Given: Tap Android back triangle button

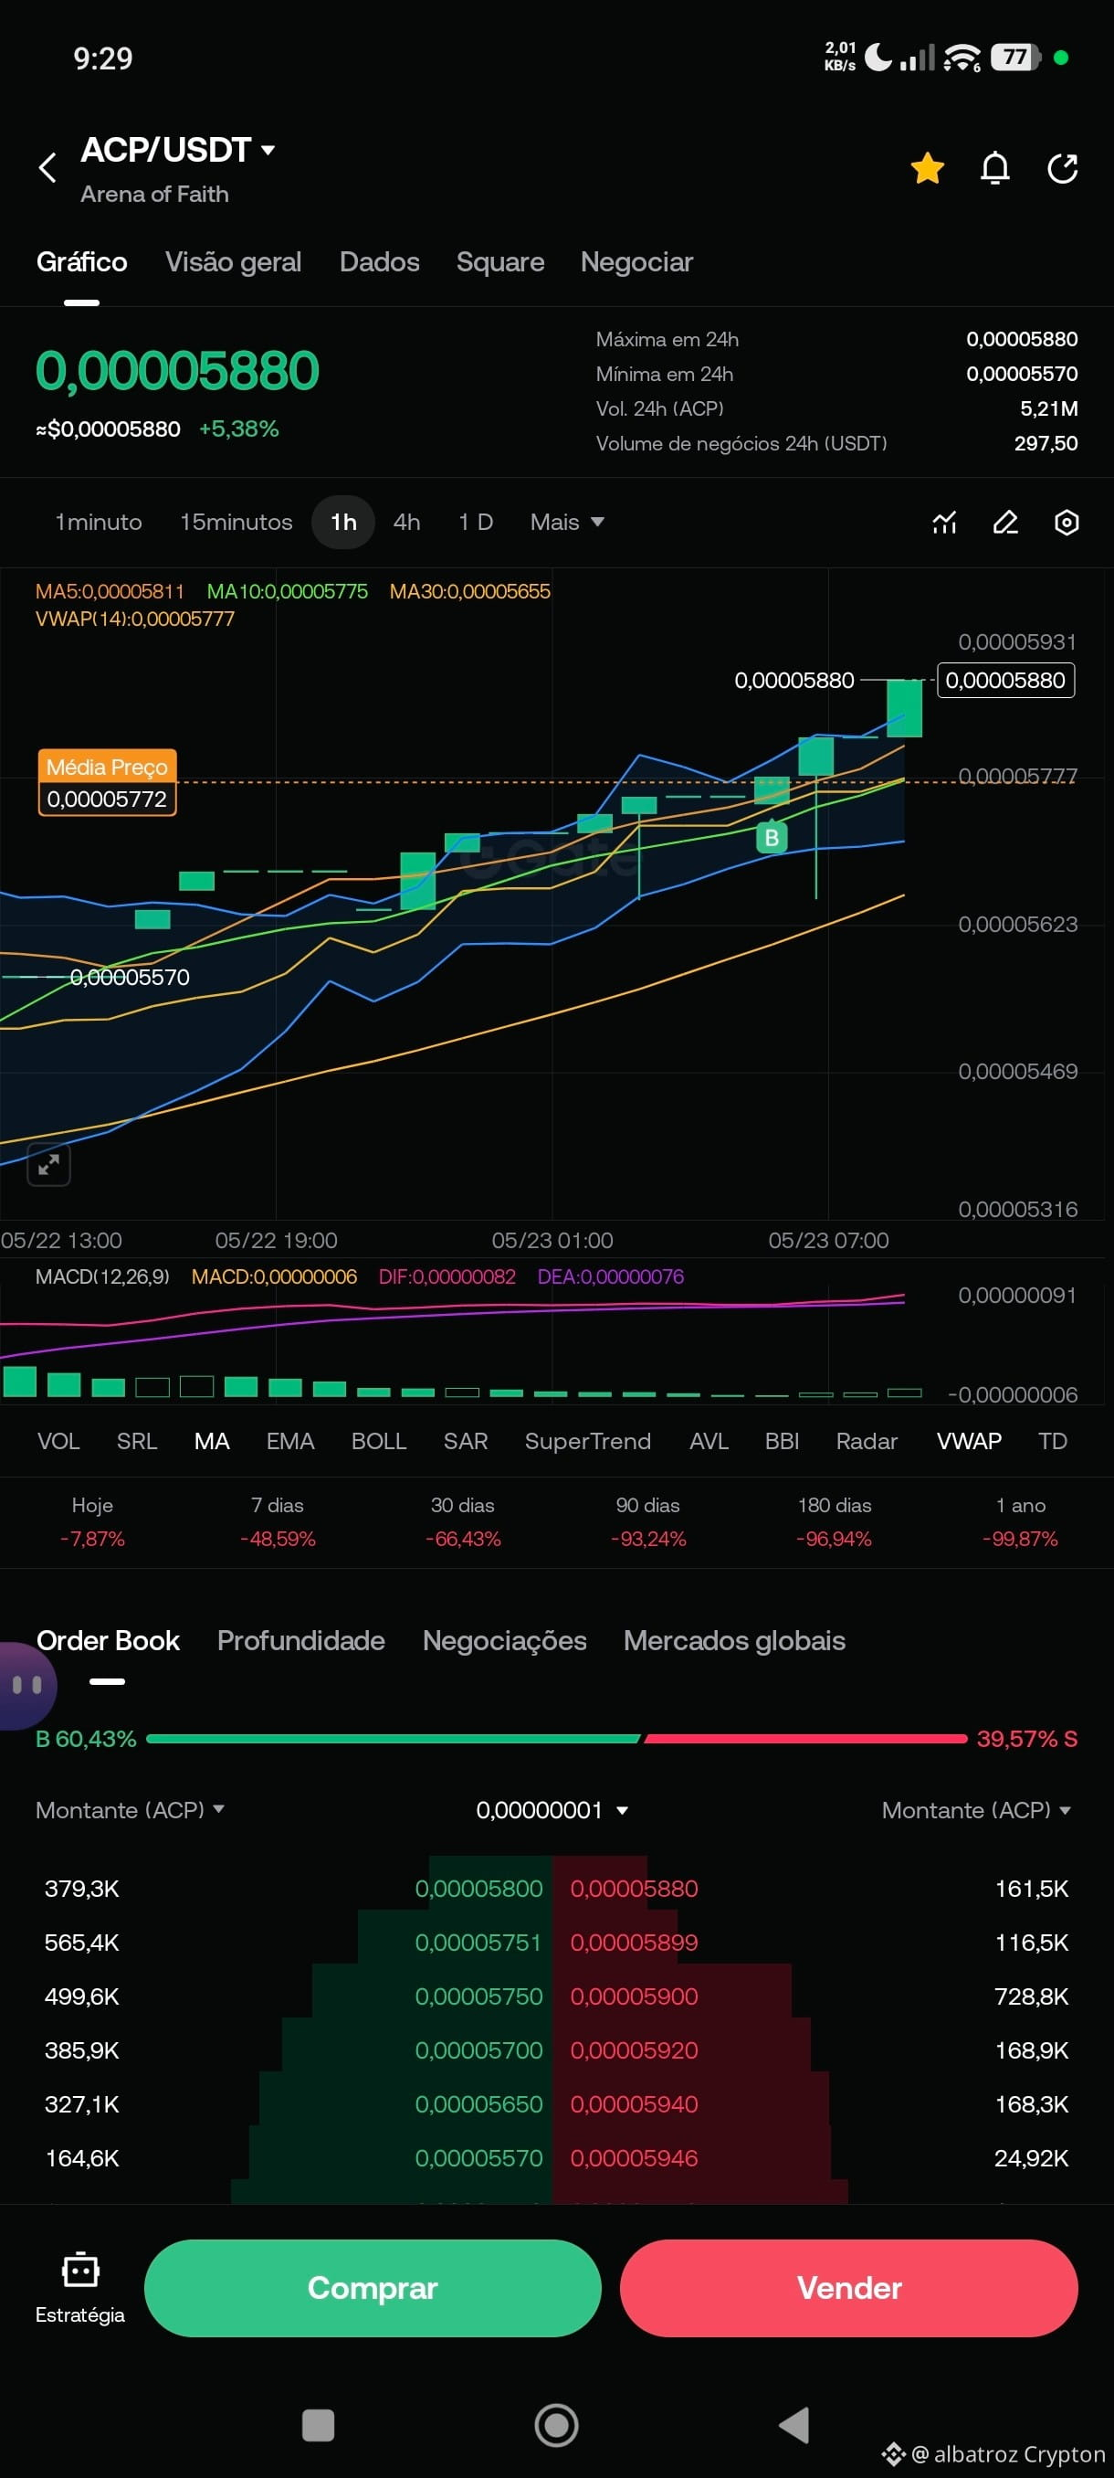Looking at the screenshot, I should (793, 2425).
